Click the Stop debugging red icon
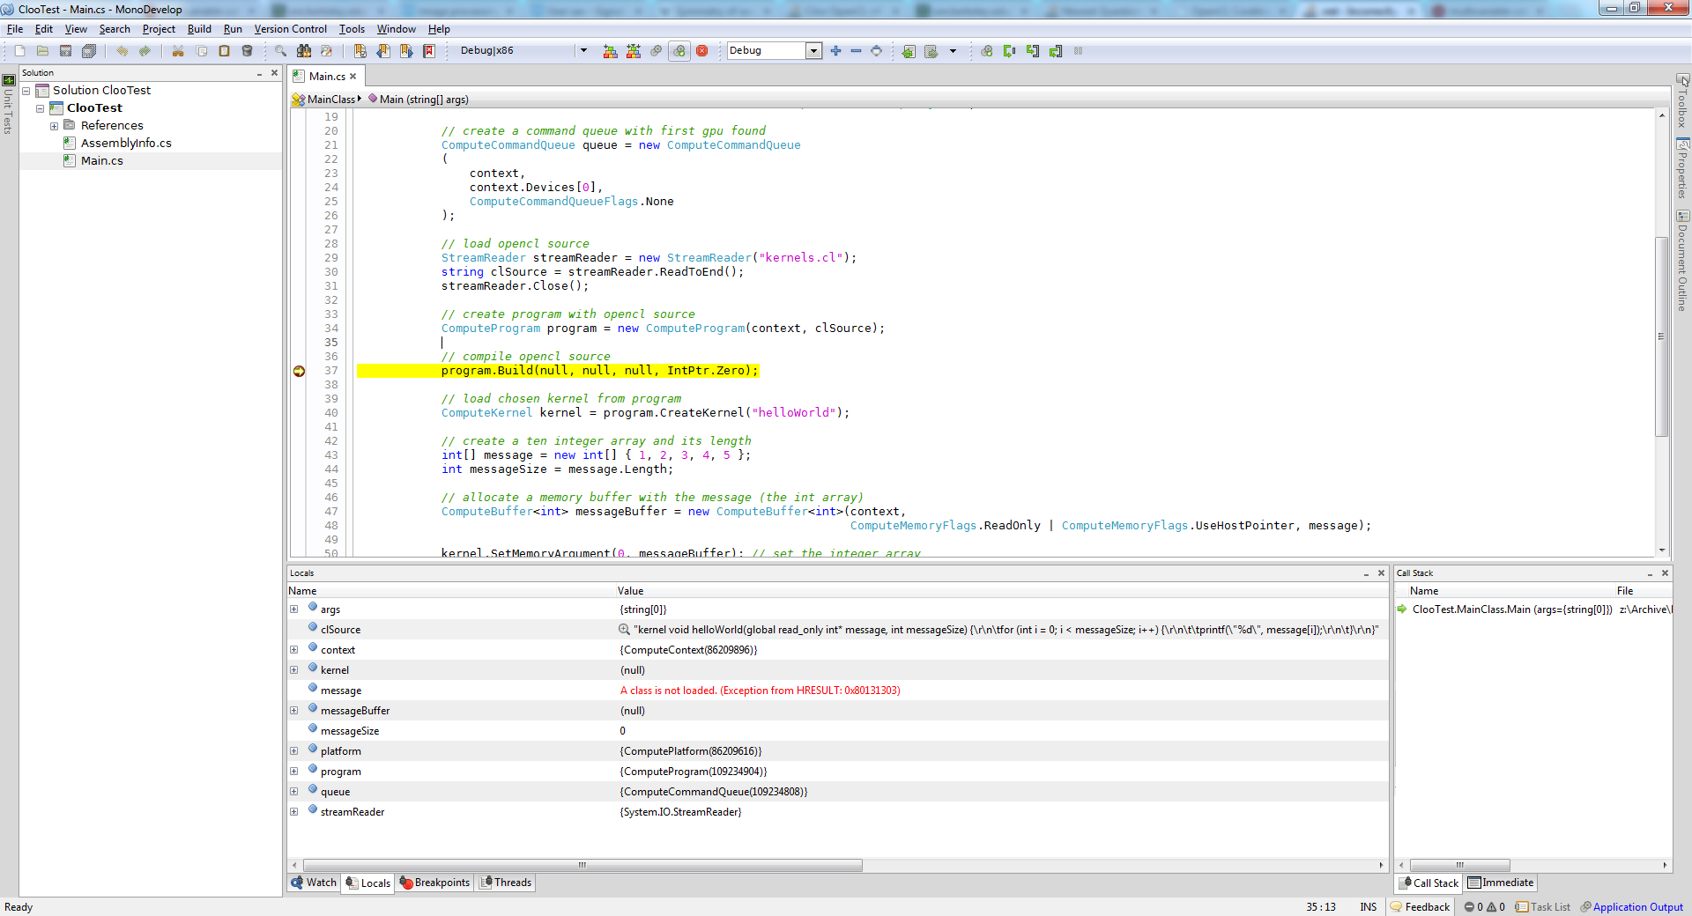Screen dimensions: 1692x916 tap(702, 51)
